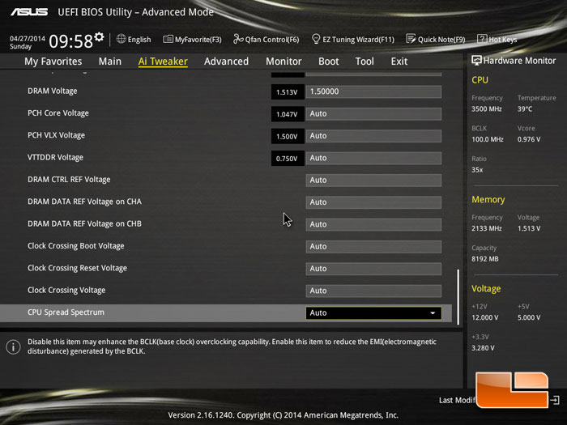
Task: Show the Hot Keys help
Action: coord(497,40)
